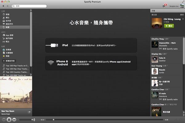Screen dimensions: 185x123
Task: Play Impossible - Main track in feed
Action: pyautogui.click(x=167, y=43)
